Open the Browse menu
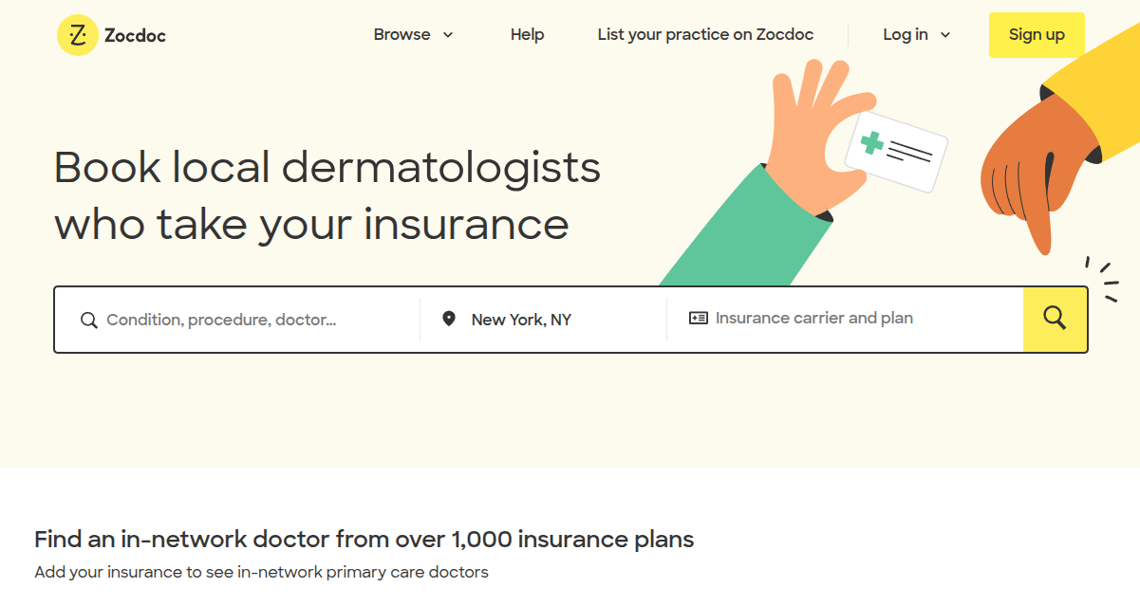Screen dimensions: 1140x606 (414, 35)
